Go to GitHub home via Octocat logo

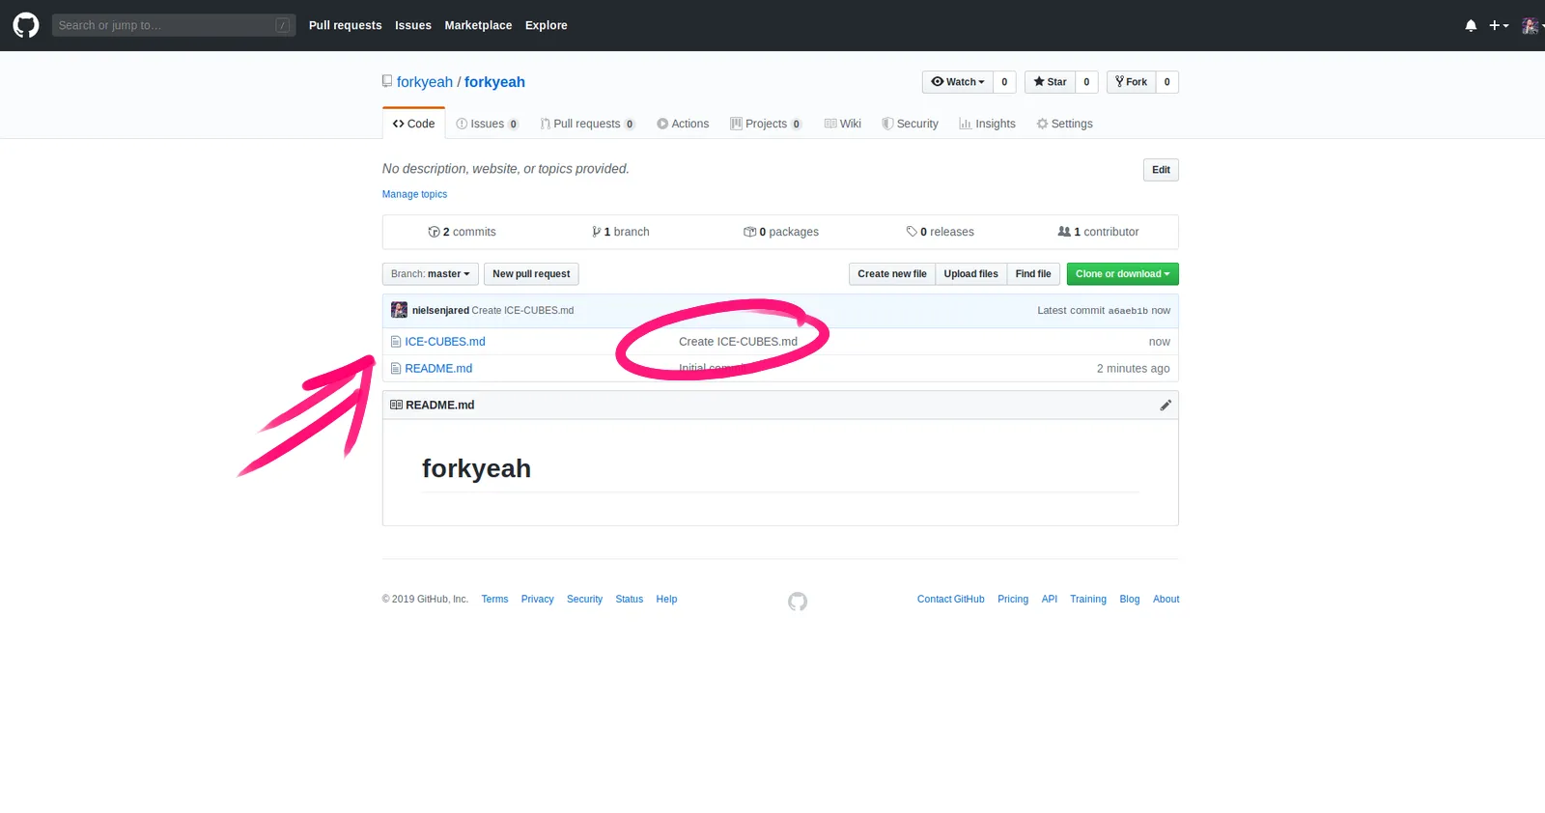pyautogui.click(x=26, y=25)
